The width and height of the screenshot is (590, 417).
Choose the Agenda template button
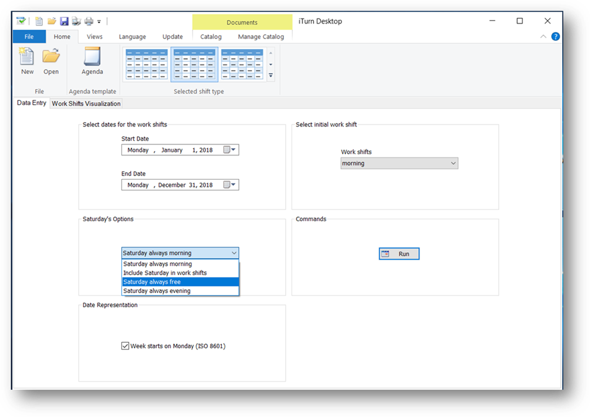pyautogui.click(x=92, y=61)
